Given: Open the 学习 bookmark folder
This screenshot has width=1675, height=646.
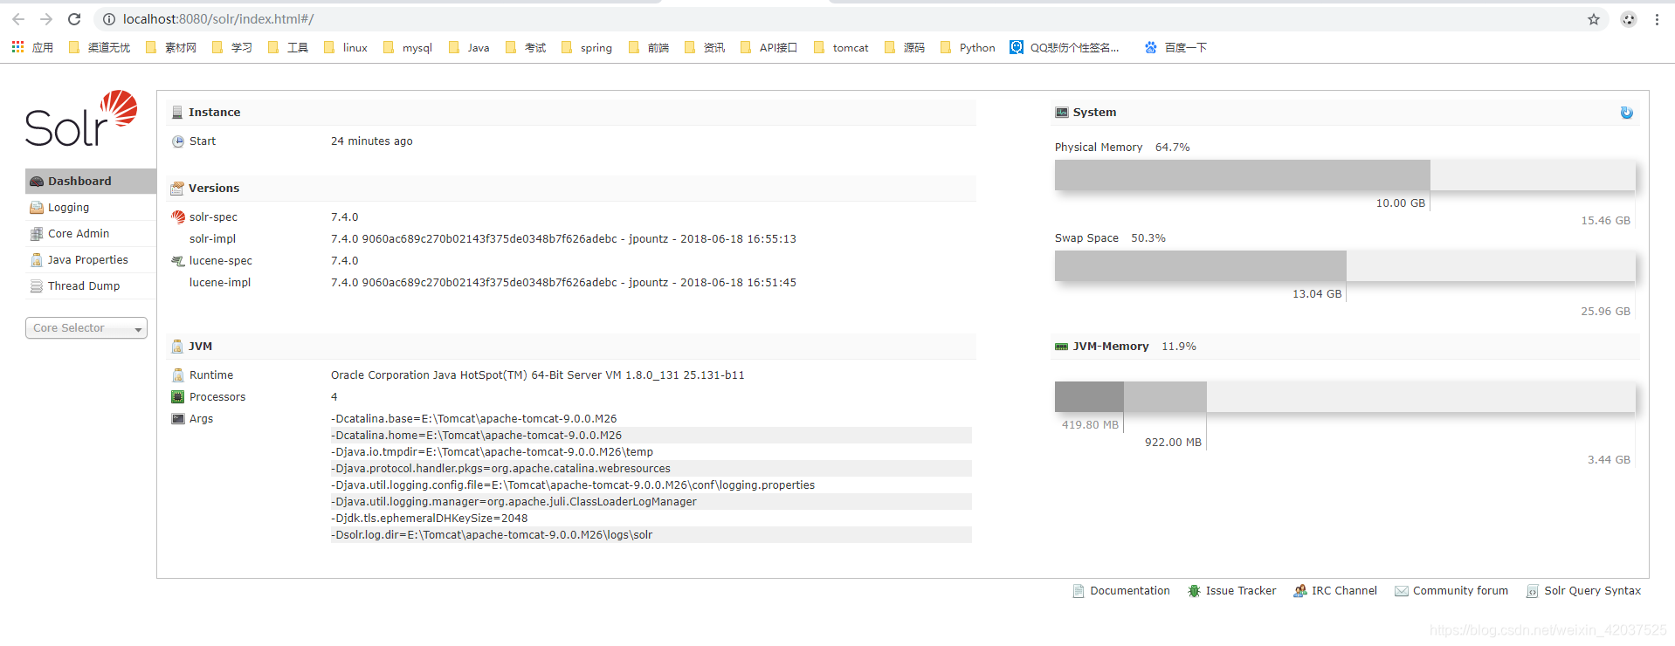Looking at the screenshot, I should coord(232,47).
